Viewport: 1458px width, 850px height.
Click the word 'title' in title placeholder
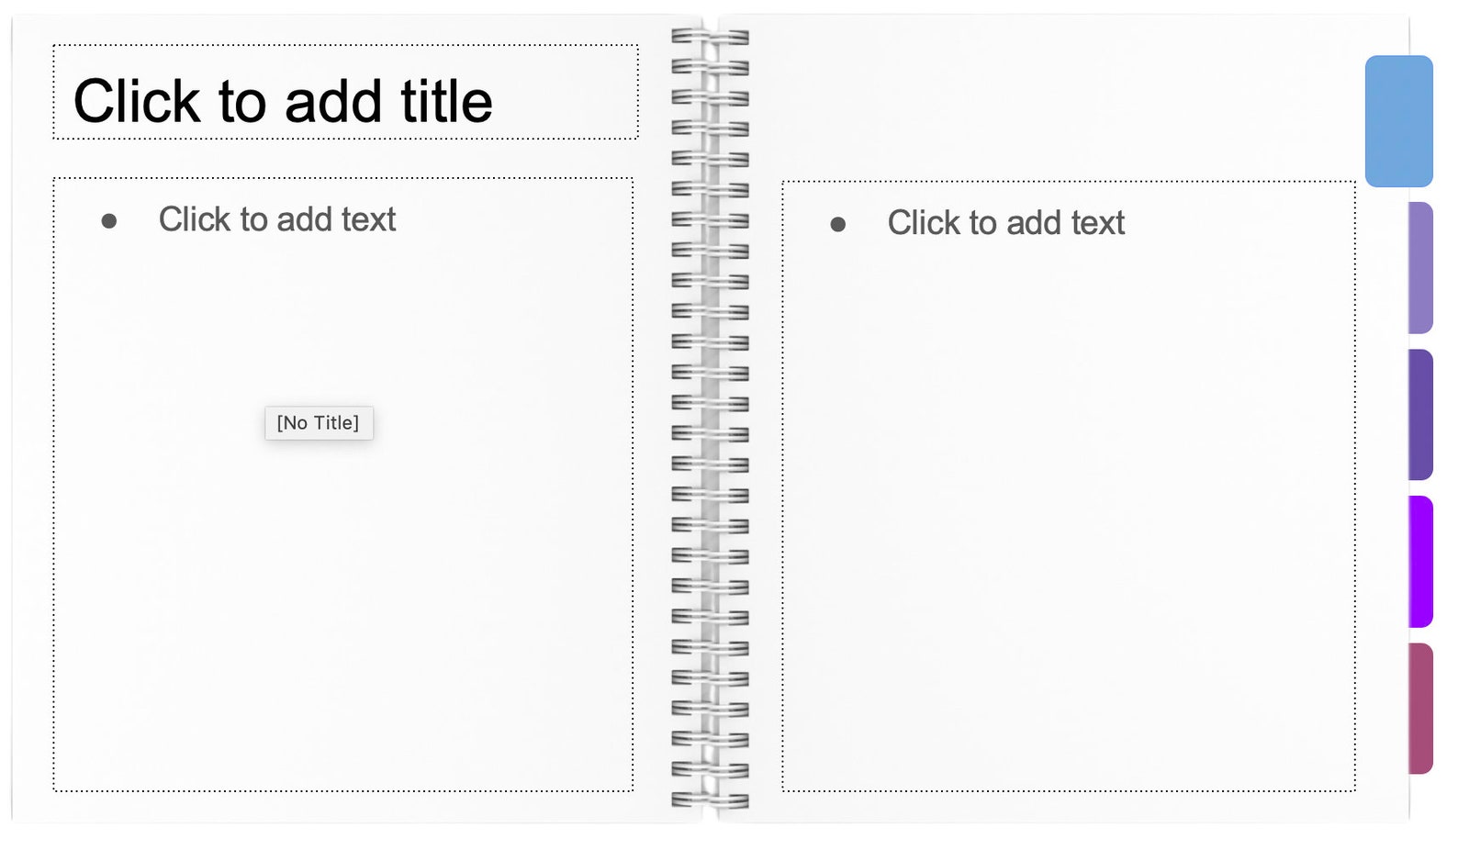(x=446, y=101)
